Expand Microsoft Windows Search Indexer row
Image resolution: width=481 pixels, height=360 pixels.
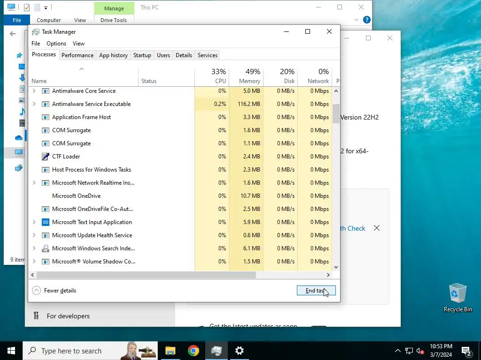point(34,248)
